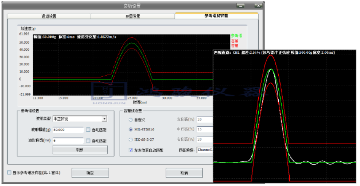Focus the 波形脉宽(ms) input field

pyautogui.click(x=68, y=141)
